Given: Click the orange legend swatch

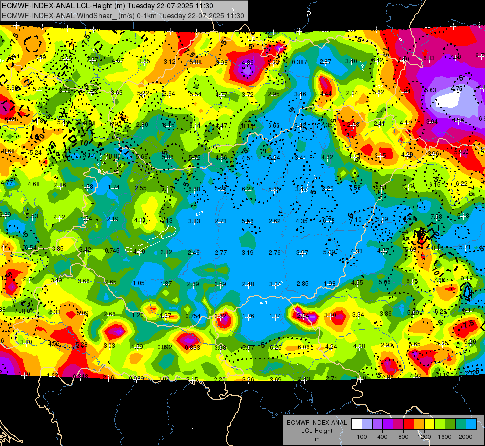Looking at the screenshot, I should pyautogui.click(x=419, y=424).
